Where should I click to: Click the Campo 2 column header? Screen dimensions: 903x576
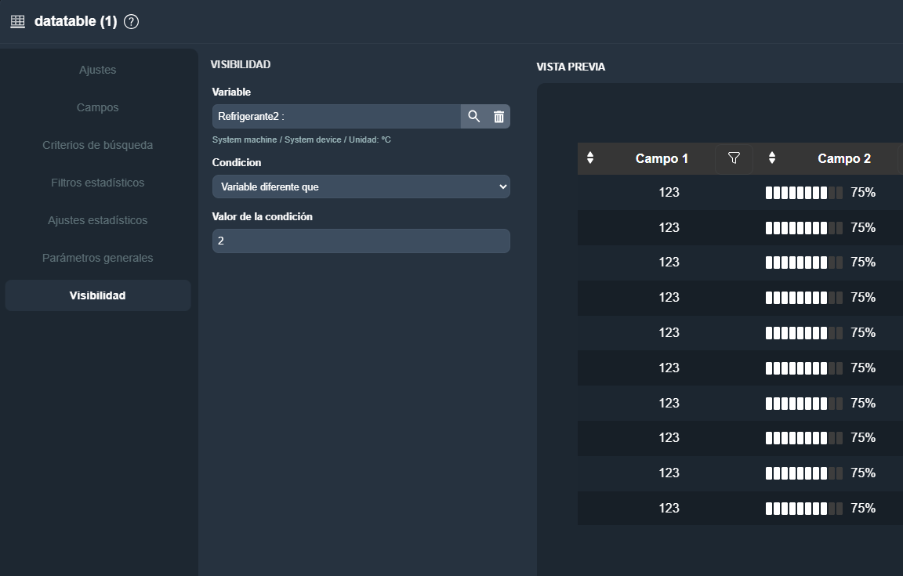[843, 158]
